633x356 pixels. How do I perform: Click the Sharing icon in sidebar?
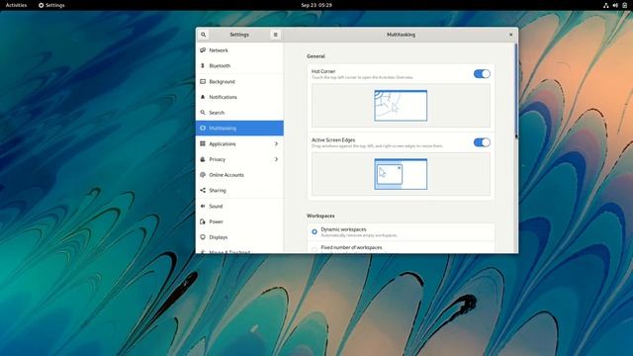point(203,190)
